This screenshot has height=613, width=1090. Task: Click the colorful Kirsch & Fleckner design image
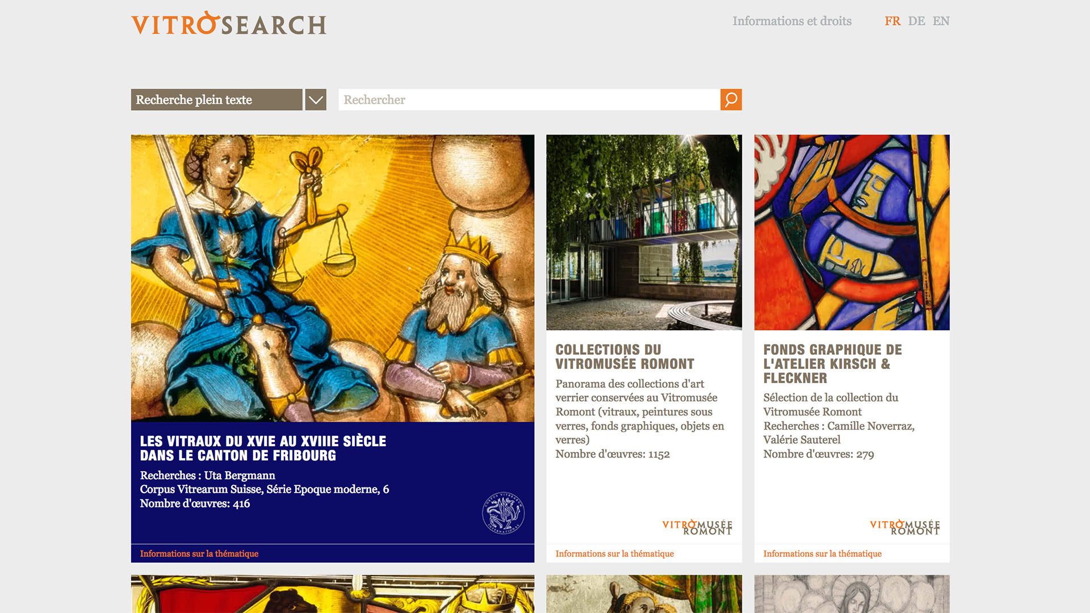click(852, 232)
